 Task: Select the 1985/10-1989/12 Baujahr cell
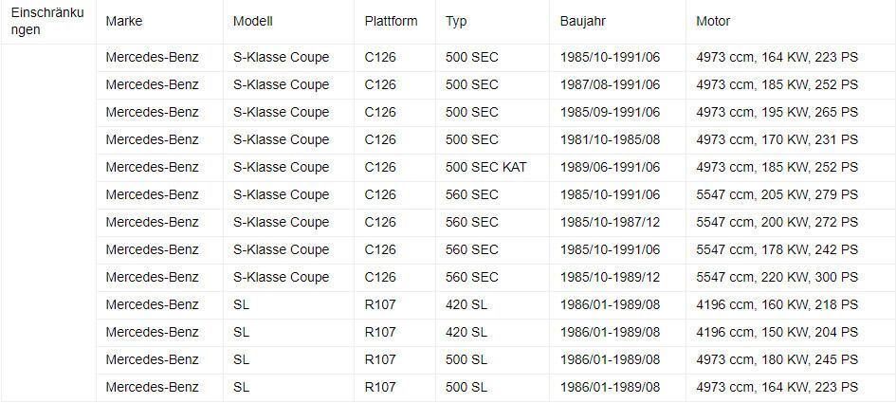610,277
